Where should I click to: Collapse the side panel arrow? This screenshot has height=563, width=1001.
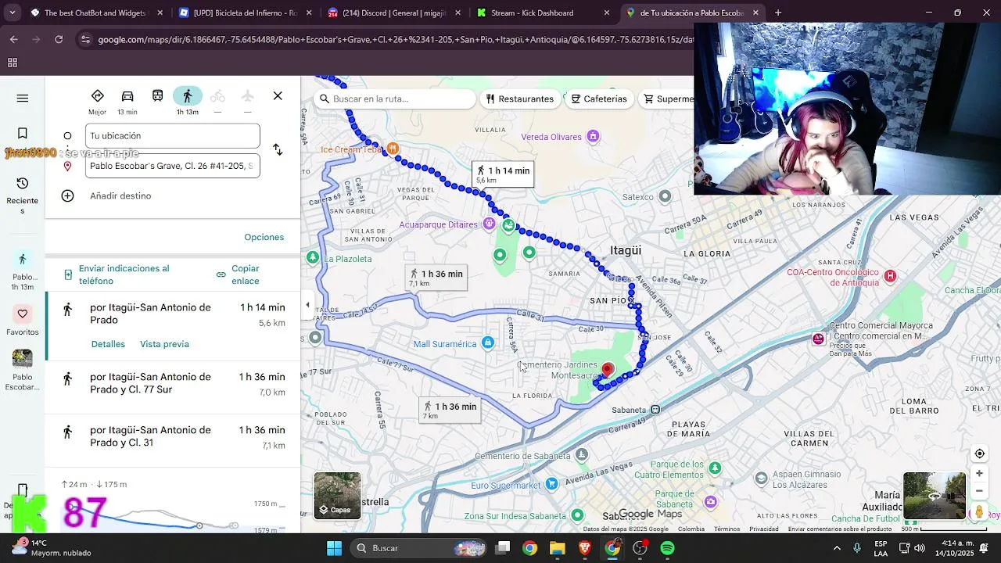click(x=307, y=305)
